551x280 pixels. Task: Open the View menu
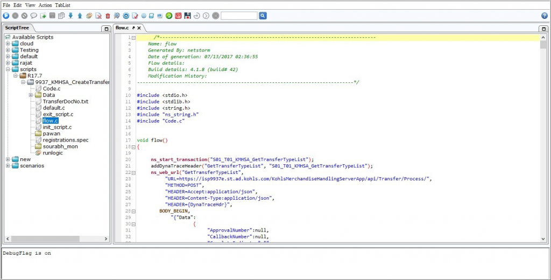coord(30,5)
